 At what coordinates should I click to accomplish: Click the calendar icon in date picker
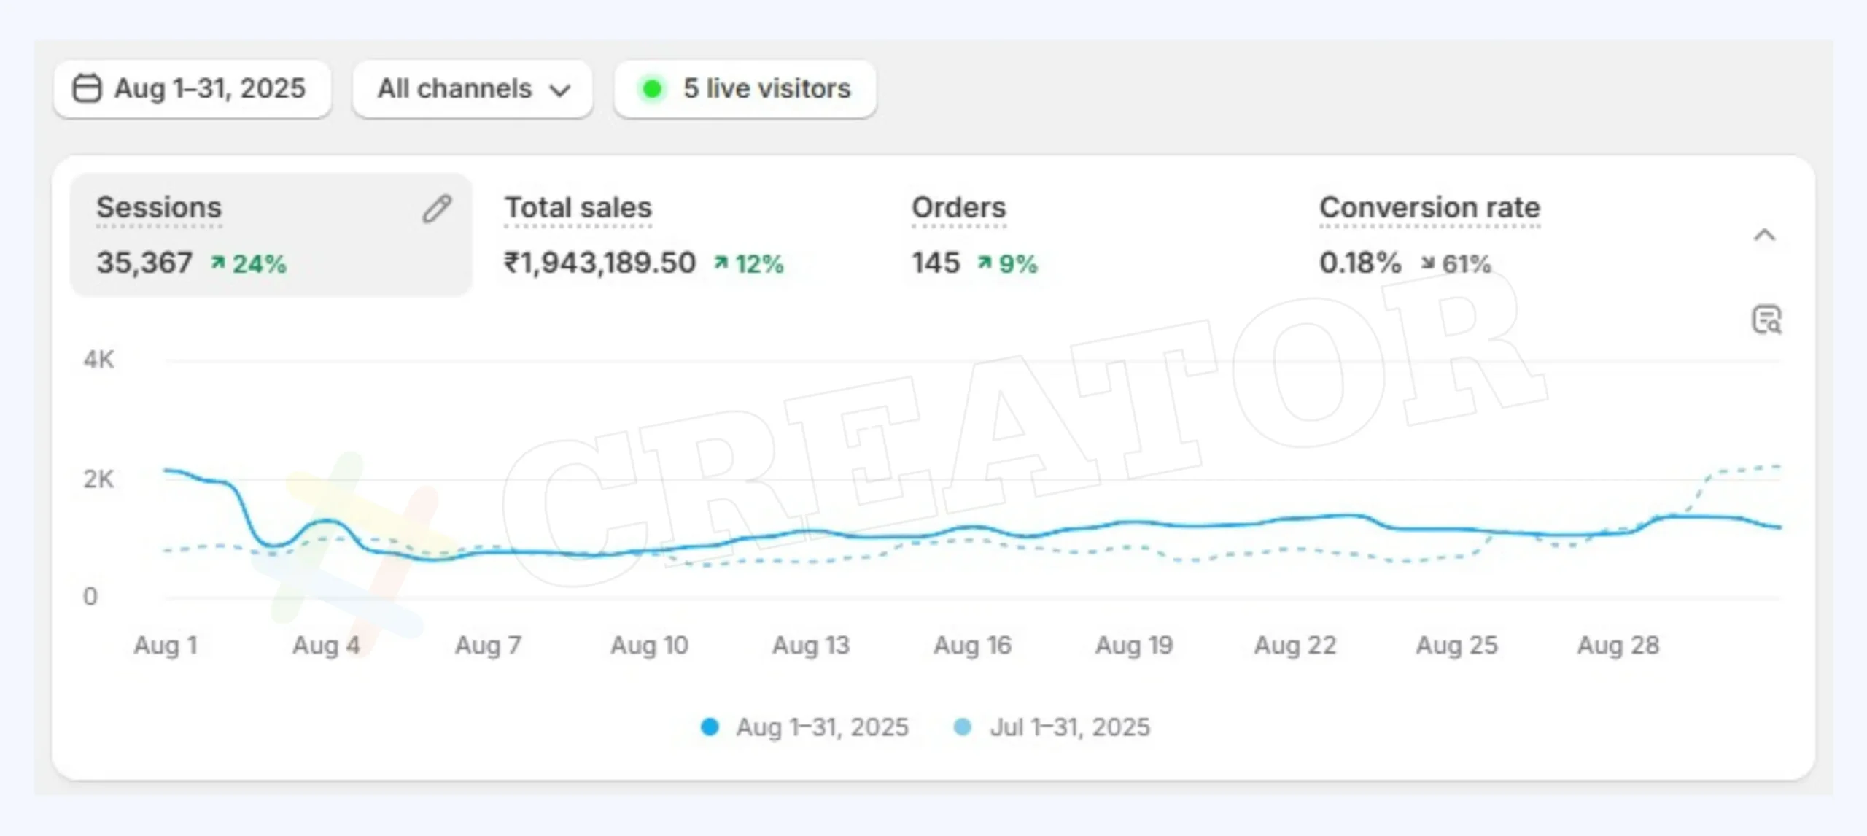87,88
